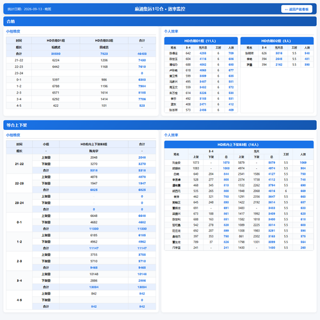Click black 5710 in 2-3 下架量 row
Viewport: 320px width, 320px height.
[94, 261]
